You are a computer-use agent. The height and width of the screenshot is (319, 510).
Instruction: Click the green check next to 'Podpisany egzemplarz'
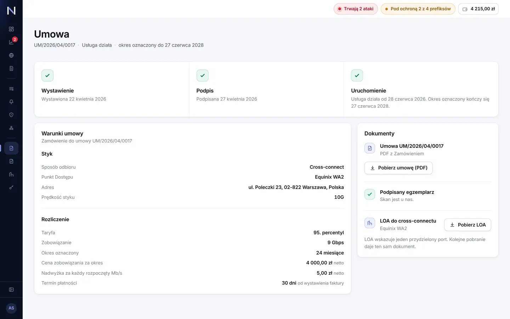(370, 194)
